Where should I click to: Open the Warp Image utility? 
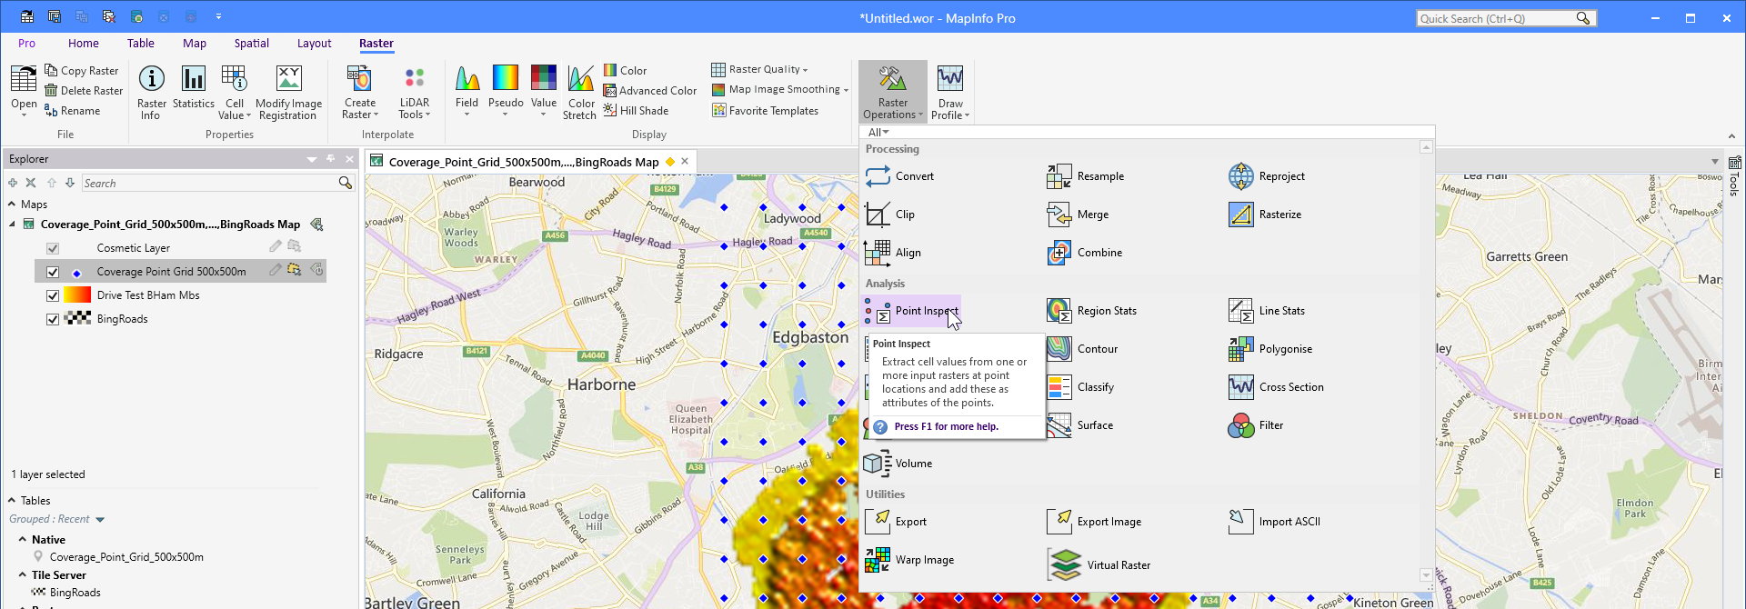[909, 560]
